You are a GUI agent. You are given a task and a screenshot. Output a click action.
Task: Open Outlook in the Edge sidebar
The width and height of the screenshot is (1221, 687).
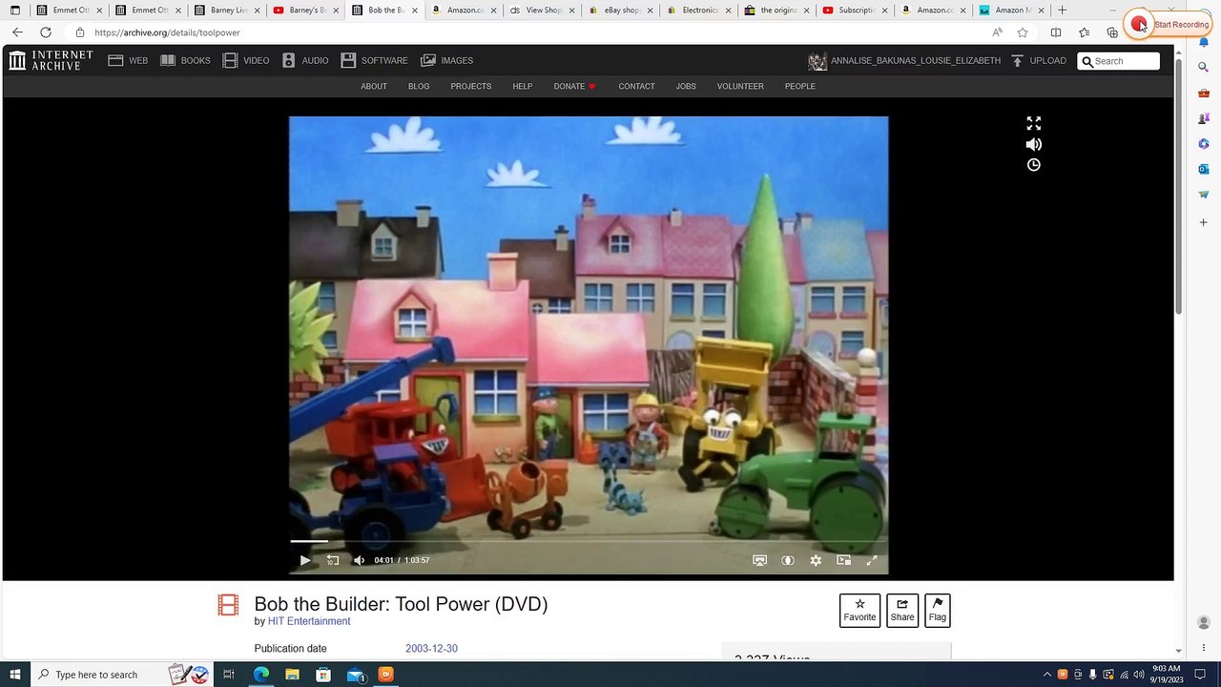[x=1204, y=170]
